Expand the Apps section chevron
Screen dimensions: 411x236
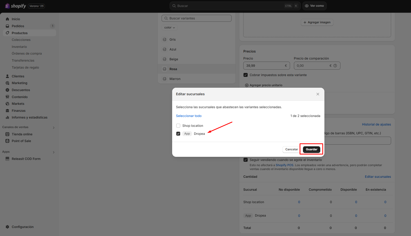(54, 152)
